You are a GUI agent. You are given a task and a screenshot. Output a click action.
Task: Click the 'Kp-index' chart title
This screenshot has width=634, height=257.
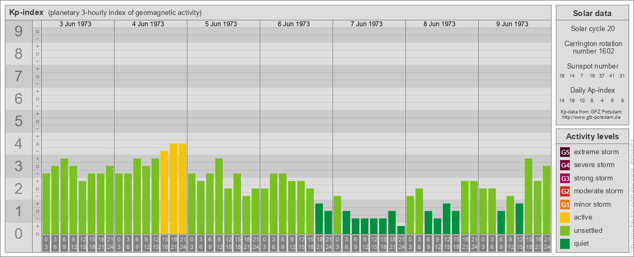pyautogui.click(x=26, y=12)
